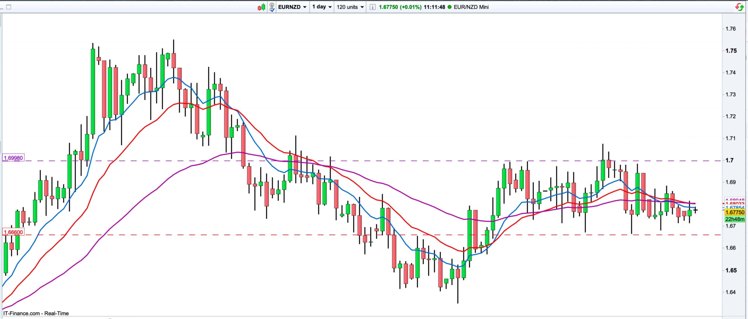Open the candlestick chart style icon
This screenshot has width=748, height=319.
point(261,7)
